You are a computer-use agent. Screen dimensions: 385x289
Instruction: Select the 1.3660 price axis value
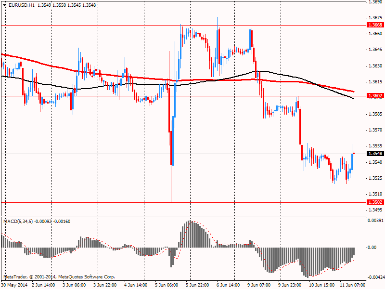[375, 33]
